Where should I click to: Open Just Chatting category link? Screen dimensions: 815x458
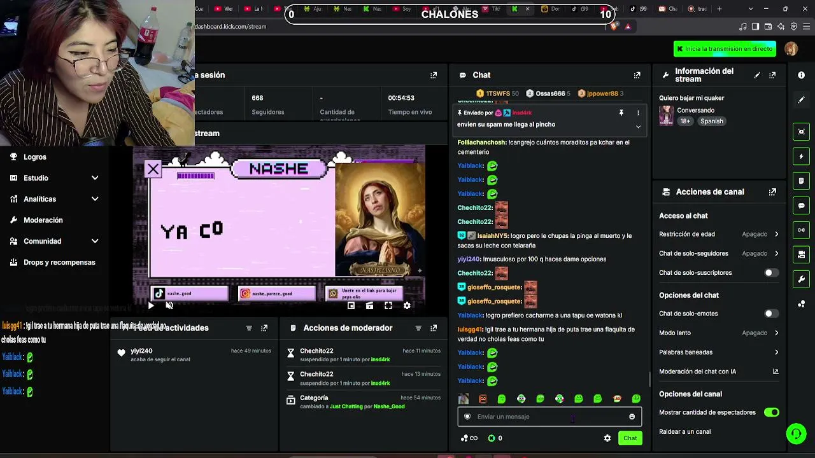click(346, 406)
